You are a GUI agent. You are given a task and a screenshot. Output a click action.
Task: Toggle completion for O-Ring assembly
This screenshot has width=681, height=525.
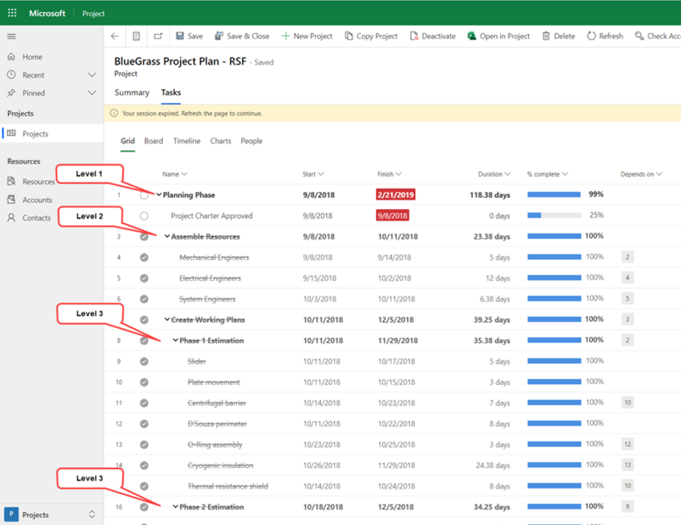144,444
